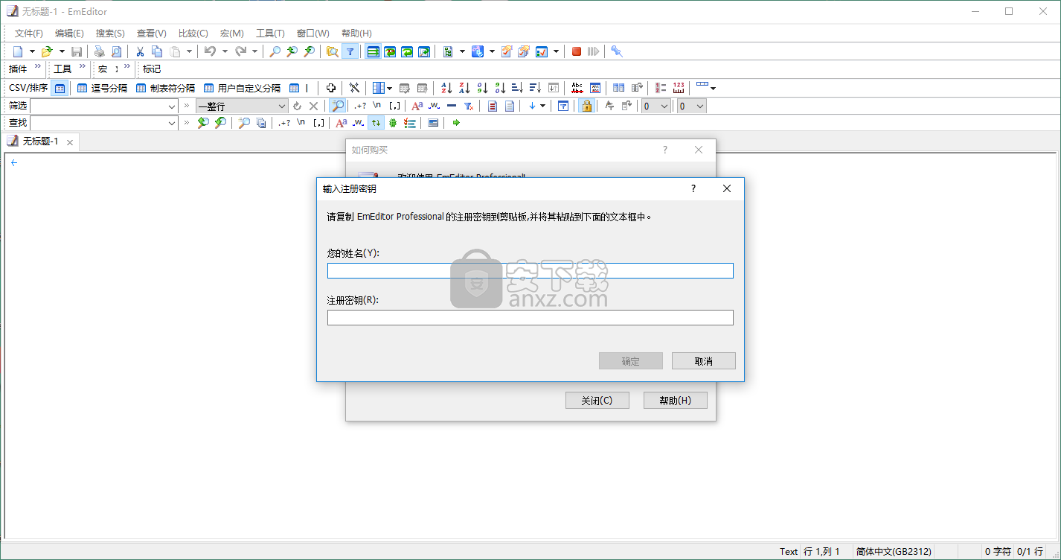Toggle escape sequence \n in the Find toolbar
Image resolution: width=1061 pixels, height=560 pixels.
pyautogui.click(x=301, y=123)
